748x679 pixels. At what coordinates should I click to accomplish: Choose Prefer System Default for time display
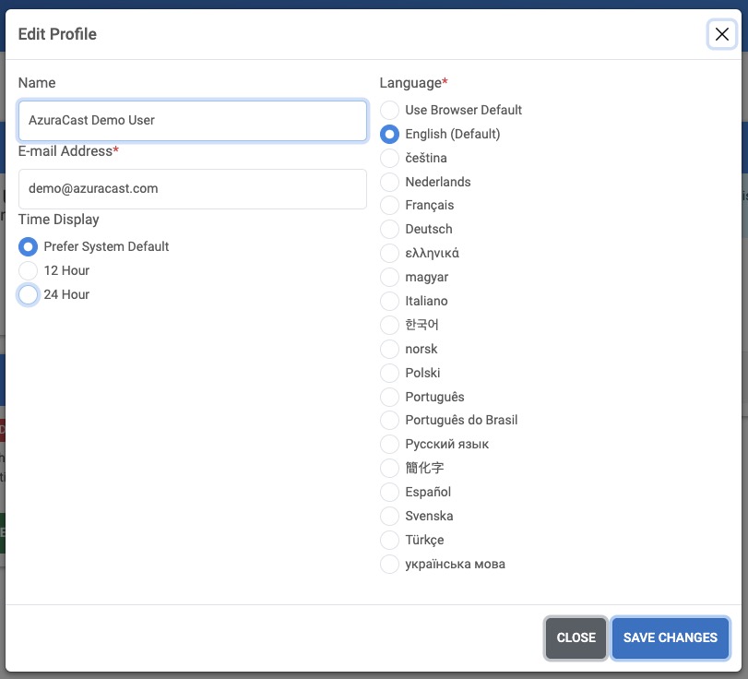(x=28, y=246)
